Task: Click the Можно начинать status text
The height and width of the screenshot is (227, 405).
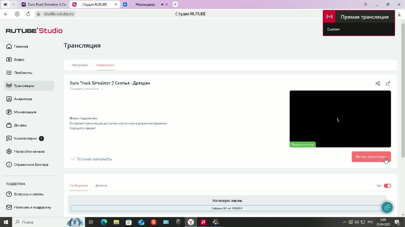Action: (x=94, y=159)
